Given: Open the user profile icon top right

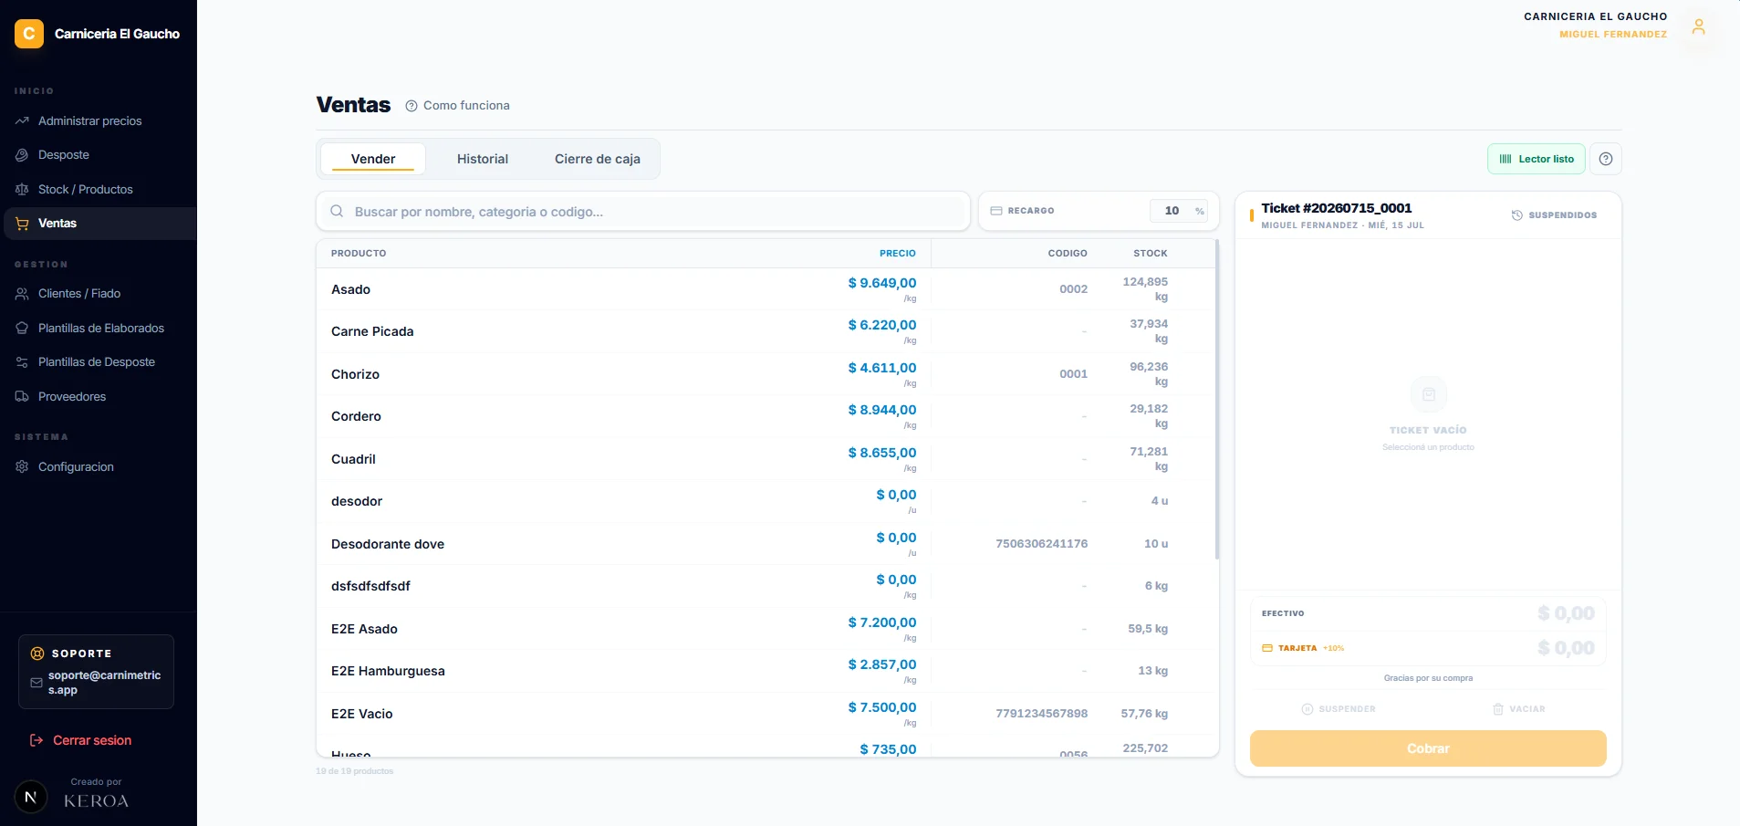Looking at the screenshot, I should (x=1698, y=27).
